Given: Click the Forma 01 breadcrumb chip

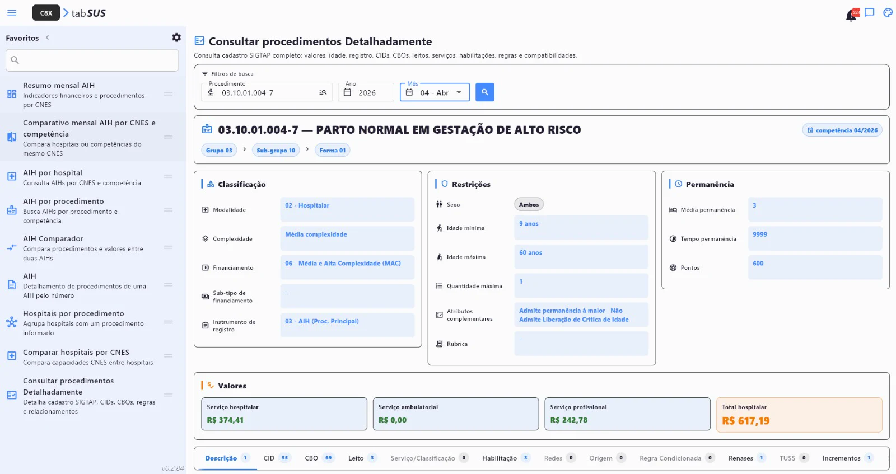Looking at the screenshot, I should (333, 150).
